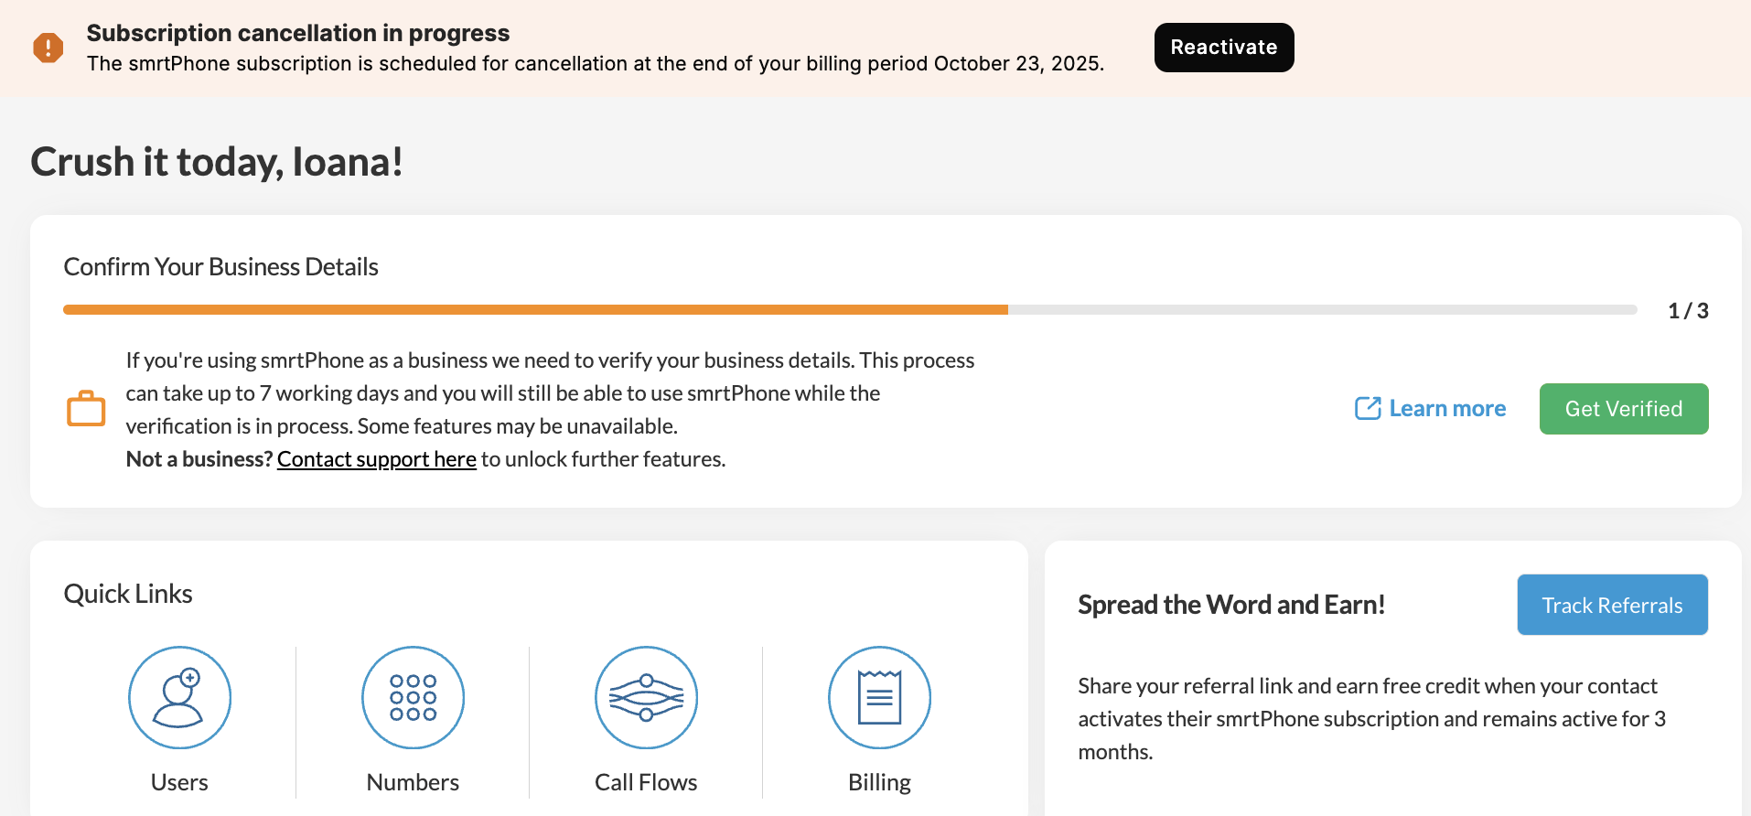Viewport: 1751px width, 816px height.
Task: Click the external link icon beside Learn more
Action: point(1367,408)
